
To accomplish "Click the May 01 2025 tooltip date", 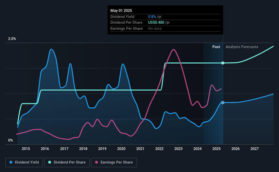I will point(121,10).
